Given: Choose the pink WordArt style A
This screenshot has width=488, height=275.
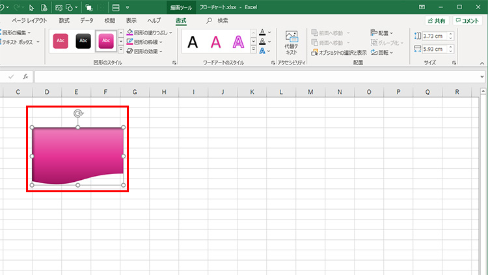Looking at the screenshot, I should click(216, 42).
